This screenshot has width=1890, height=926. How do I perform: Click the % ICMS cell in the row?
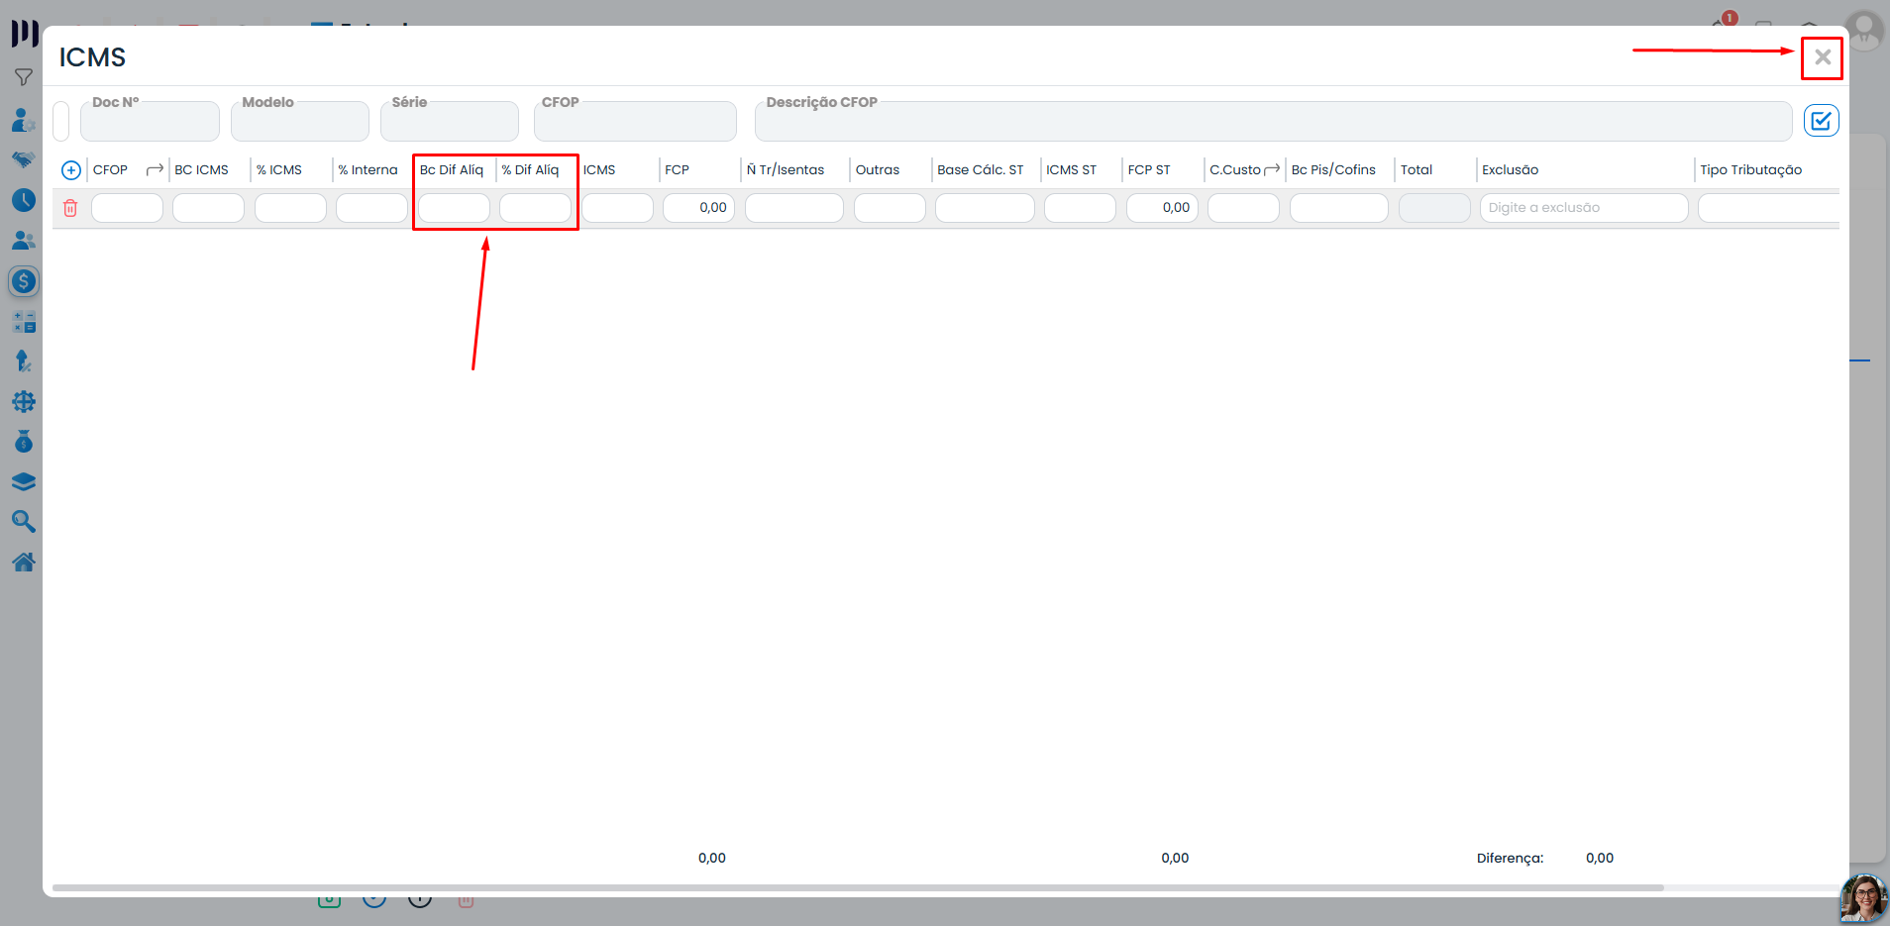[x=290, y=208]
